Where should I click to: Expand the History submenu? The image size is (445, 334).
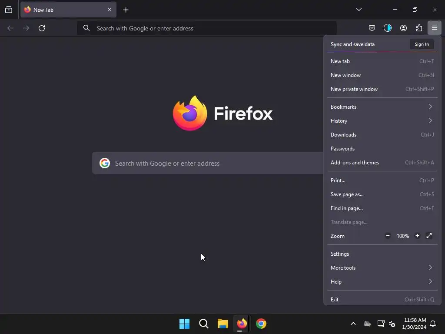click(382, 121)
